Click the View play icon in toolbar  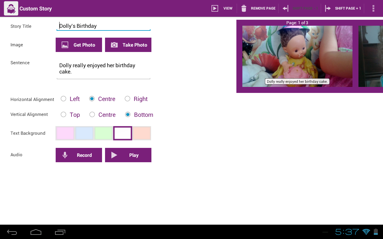pyautogui.click(x=215, y=8)
